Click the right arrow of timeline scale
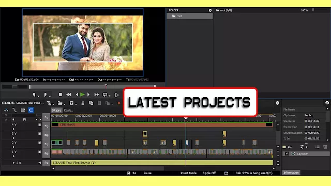The height and width of the screenshot is (186, 331). click(40, 119)
